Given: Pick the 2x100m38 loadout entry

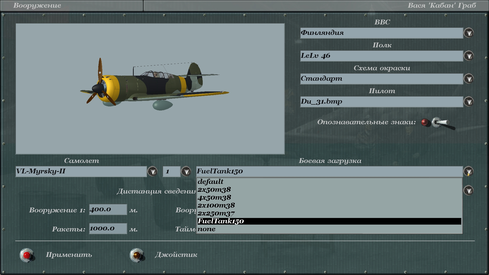Looking at the screenshot, I should [216, 205].
